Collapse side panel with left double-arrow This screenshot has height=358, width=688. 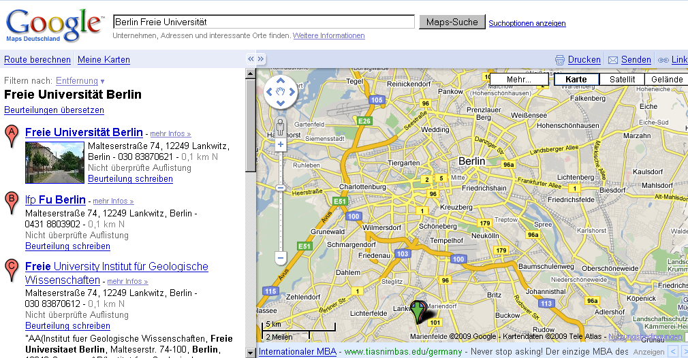pos(251,59)
